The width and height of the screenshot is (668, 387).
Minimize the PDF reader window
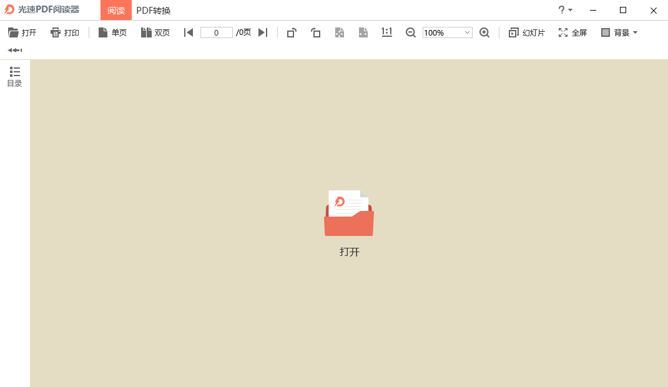[x=593, y=10]
